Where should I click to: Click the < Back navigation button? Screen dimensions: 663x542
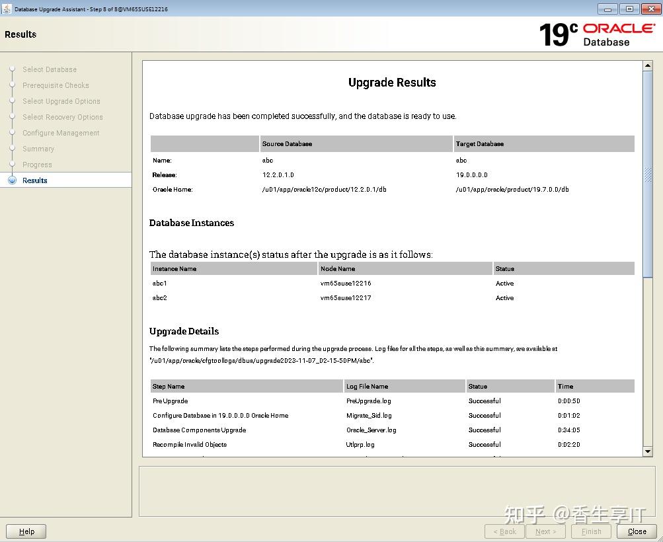[x=504, y=531]
